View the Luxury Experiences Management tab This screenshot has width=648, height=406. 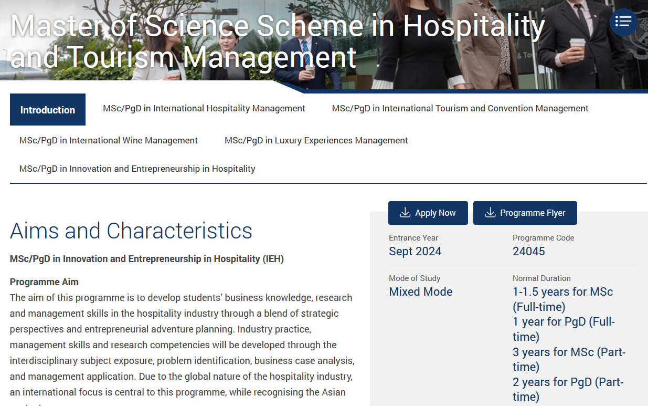(x=316, y=140)
